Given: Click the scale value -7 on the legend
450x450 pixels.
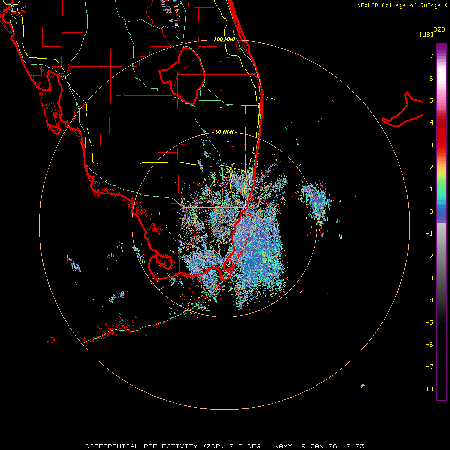Looking at the screenshot, I should (429, 367).
